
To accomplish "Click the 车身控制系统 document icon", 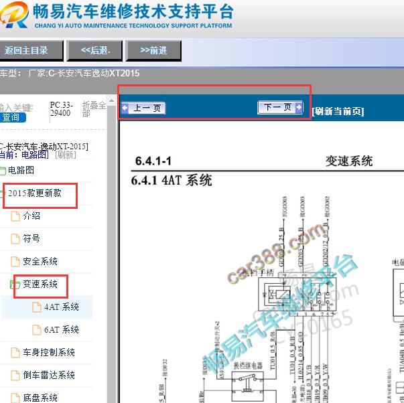I will point(15,353).
